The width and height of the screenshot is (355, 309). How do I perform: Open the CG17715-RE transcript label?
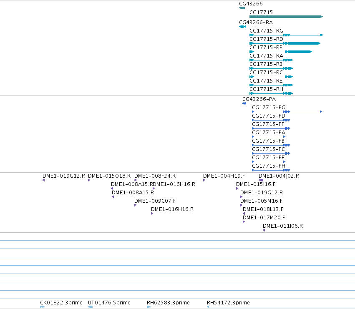pyautogui.click(x=266, y=81)
